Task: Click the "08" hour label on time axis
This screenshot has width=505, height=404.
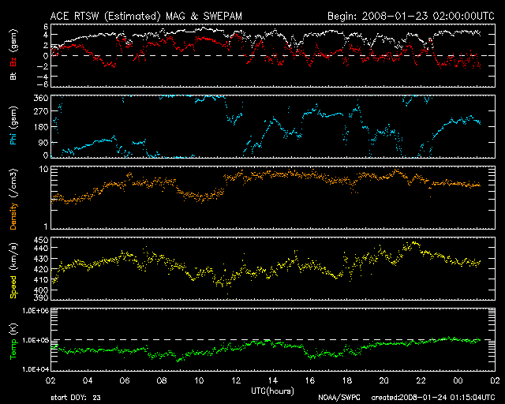Action: pos(162,380)
